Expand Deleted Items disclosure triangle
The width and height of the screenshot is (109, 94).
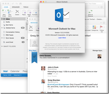click(x=2, y=28)
